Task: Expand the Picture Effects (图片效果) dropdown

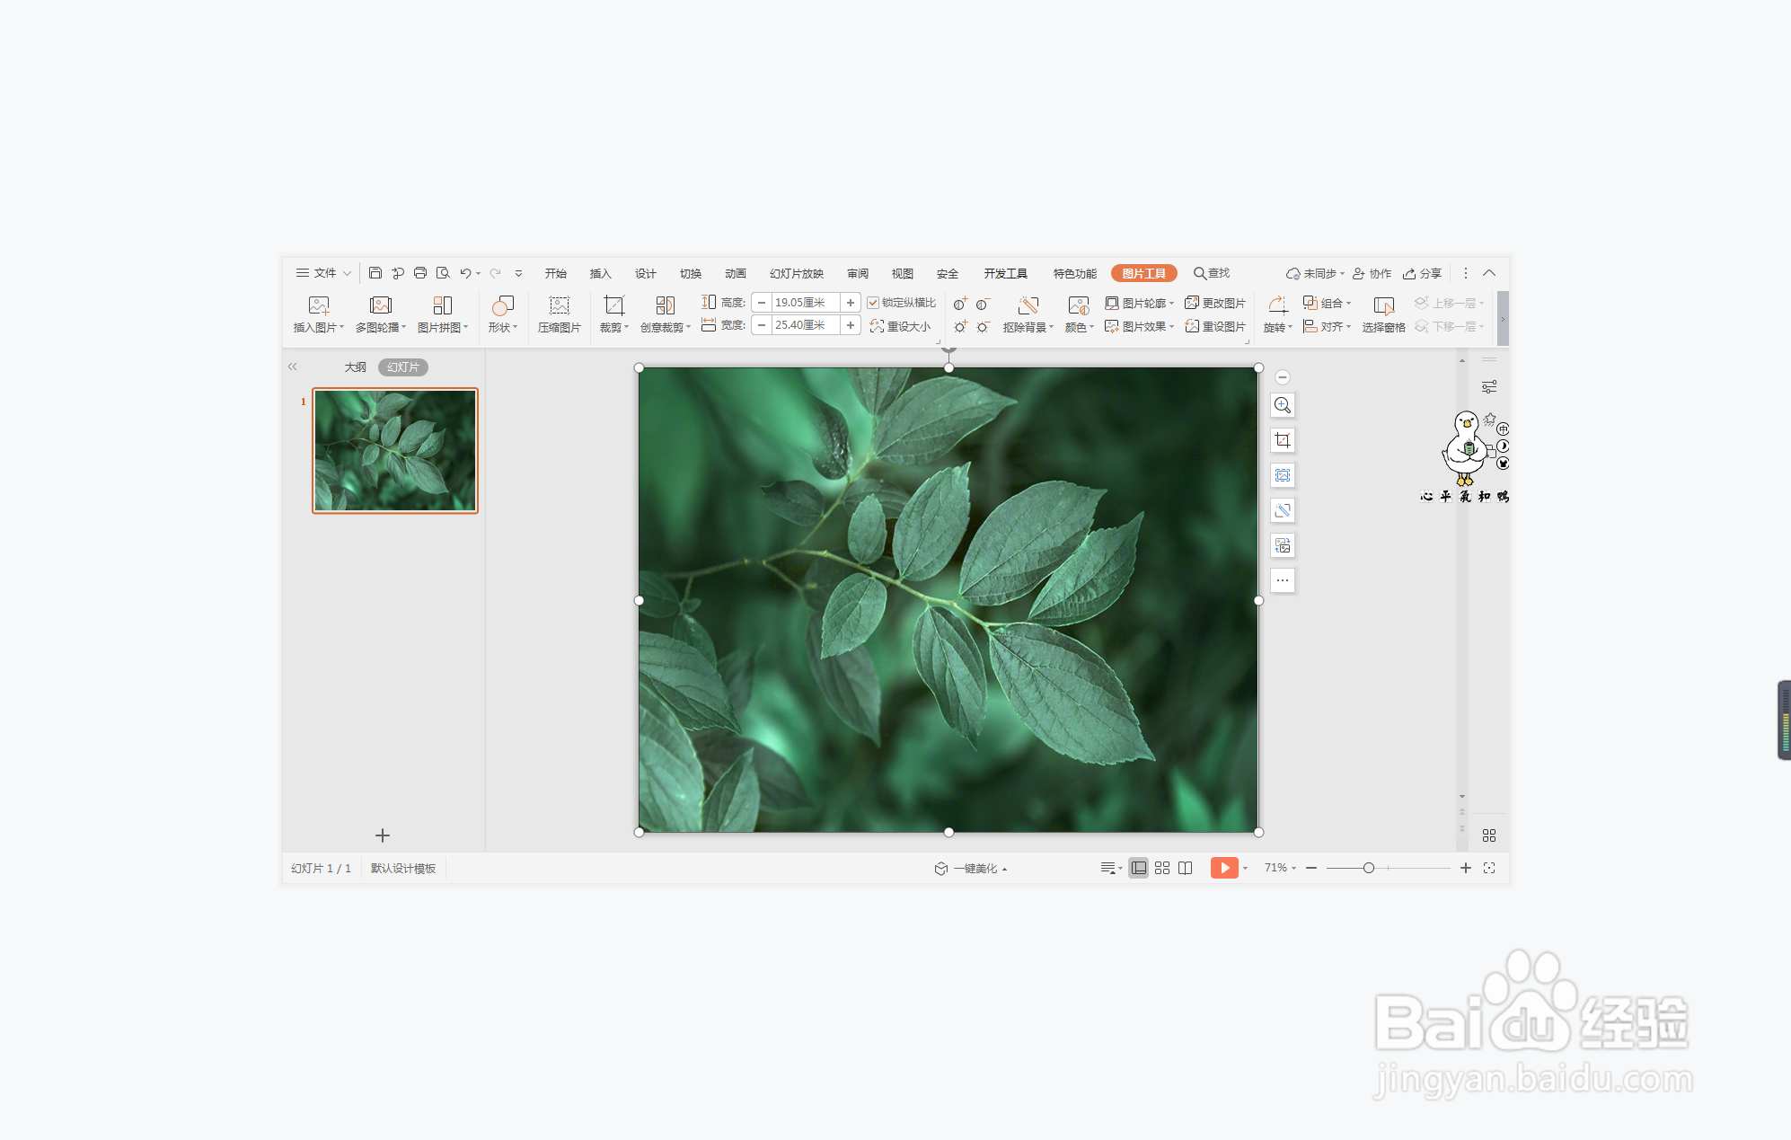Action: click(1140, 326)
